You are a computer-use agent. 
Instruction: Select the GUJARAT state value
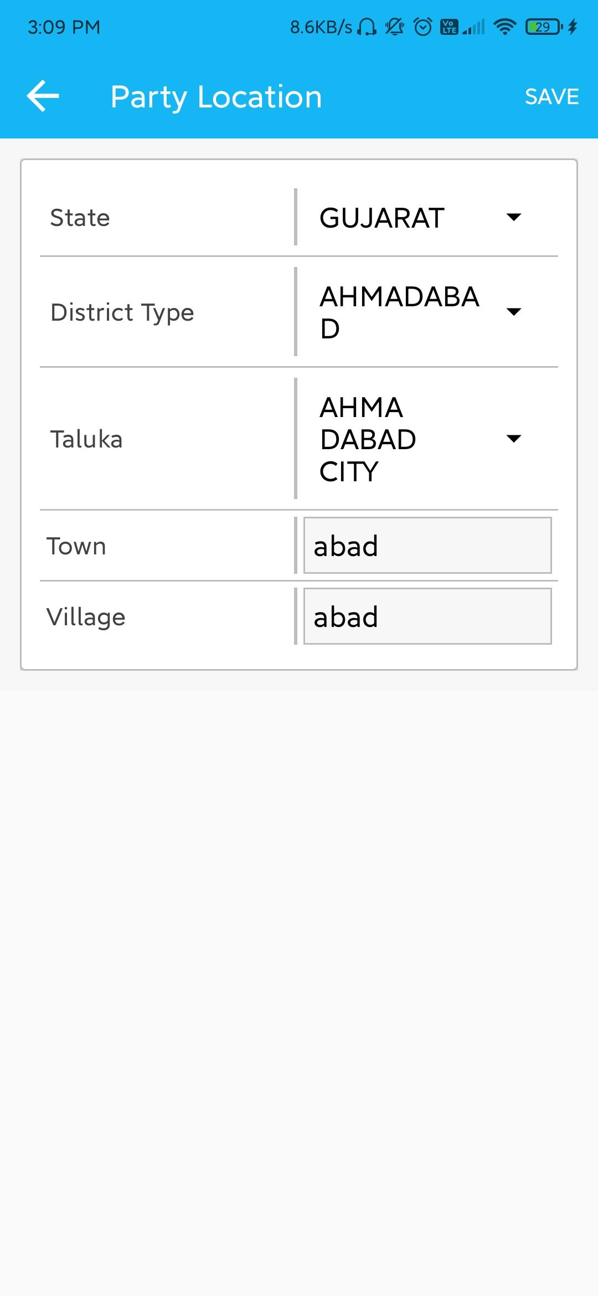coord(382,218)
